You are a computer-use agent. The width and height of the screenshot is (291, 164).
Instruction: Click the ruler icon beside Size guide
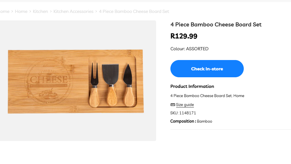(x=173, y=105)
